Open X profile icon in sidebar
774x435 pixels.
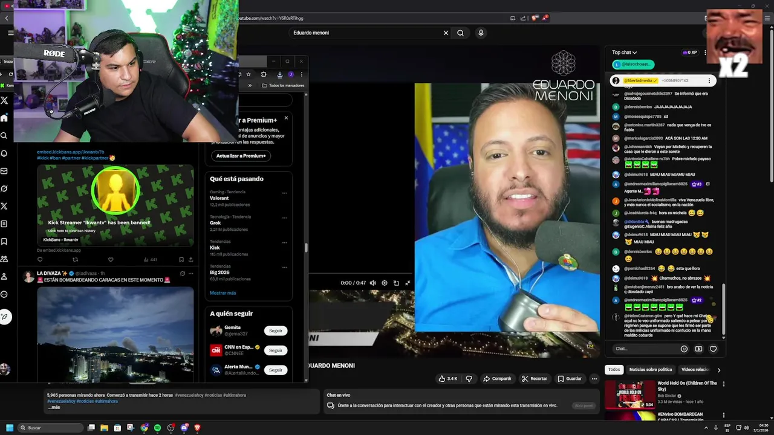click(x=4, y=276)
